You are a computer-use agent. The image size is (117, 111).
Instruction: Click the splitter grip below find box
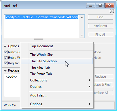tap(38, 39)
